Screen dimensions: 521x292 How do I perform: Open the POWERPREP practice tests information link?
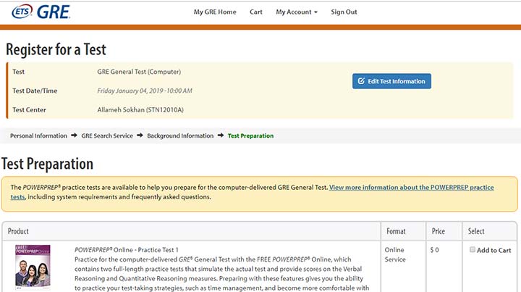[x=411, y=187]
